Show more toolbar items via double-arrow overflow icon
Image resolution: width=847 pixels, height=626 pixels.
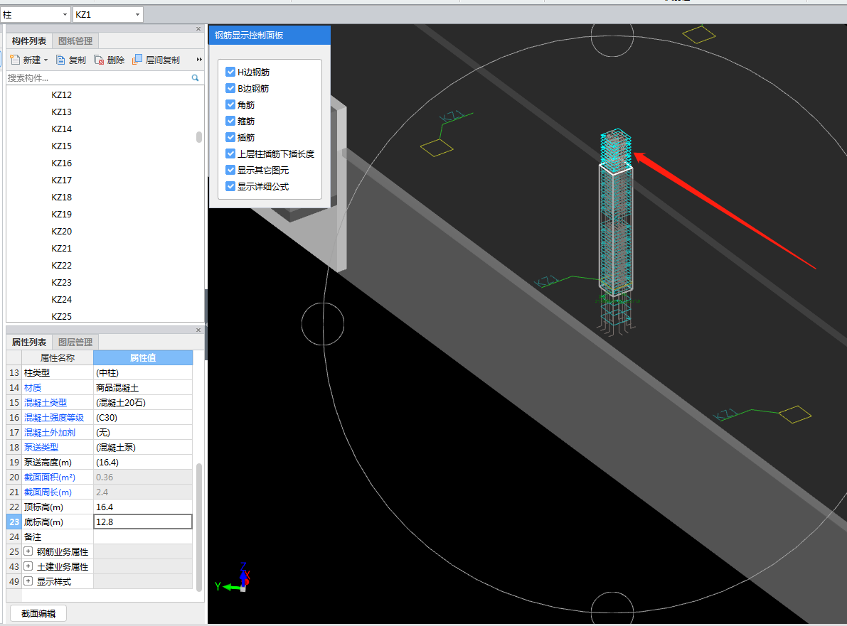click(199, 60)
